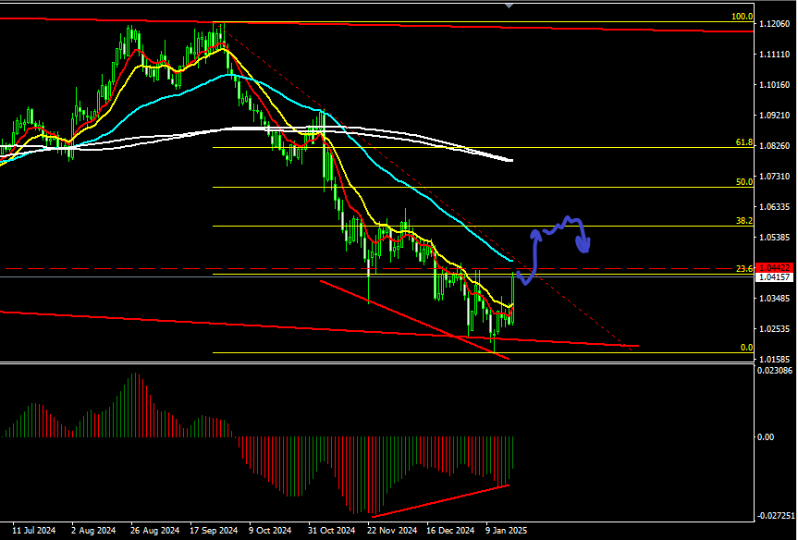The height and width of the screenshot is (540, 798).
Task: Select the 22 Nov 2024 date label
Action: (392, 531)
